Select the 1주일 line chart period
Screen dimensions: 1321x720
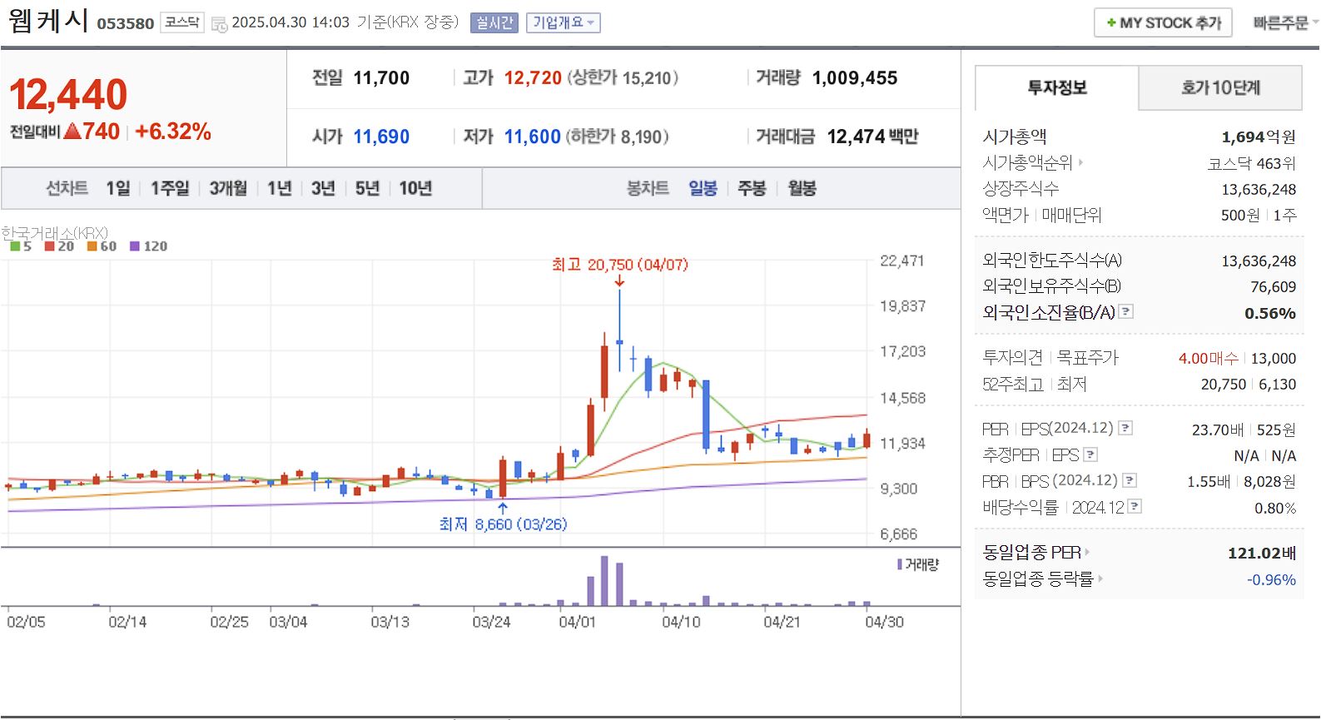(170, 188)
